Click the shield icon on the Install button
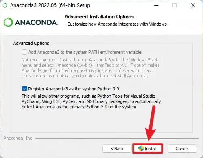 coord(141,149)
